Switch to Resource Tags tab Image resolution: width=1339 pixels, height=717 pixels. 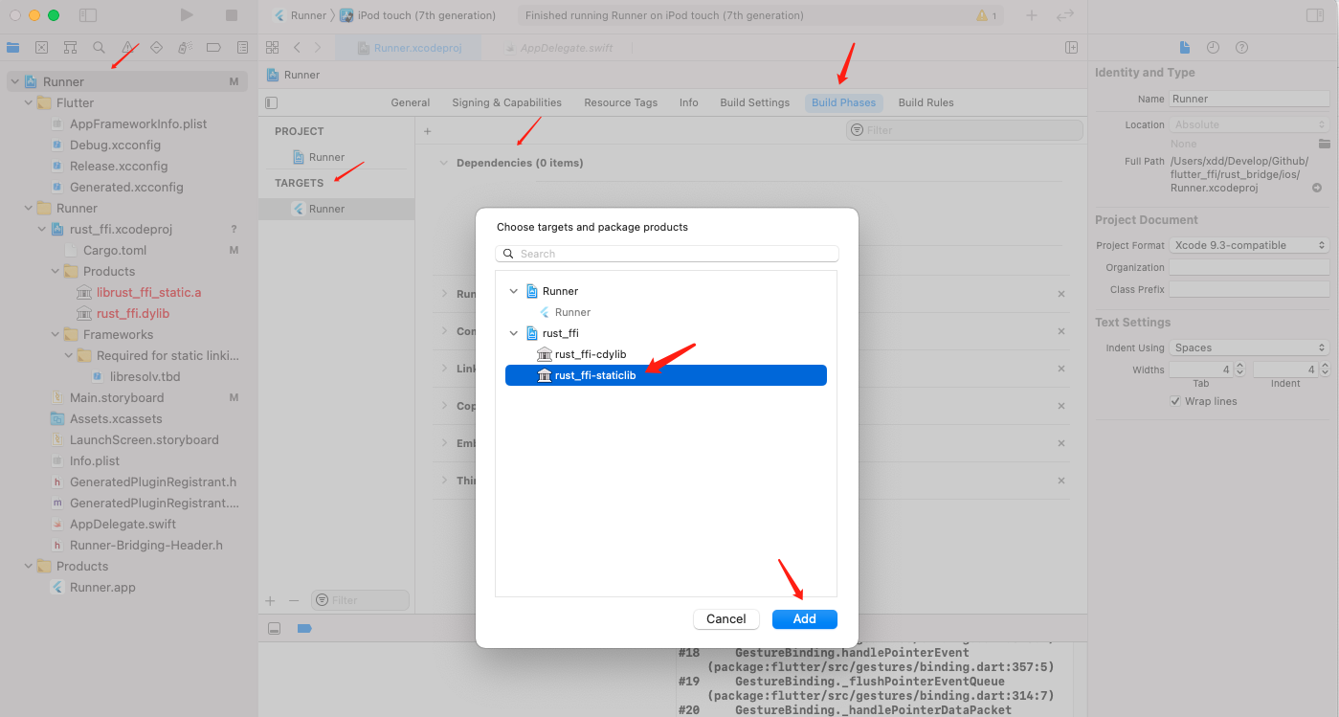pos(621,102)
